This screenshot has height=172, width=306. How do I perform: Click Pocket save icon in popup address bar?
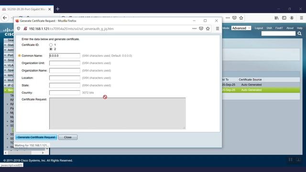[201, 29]
